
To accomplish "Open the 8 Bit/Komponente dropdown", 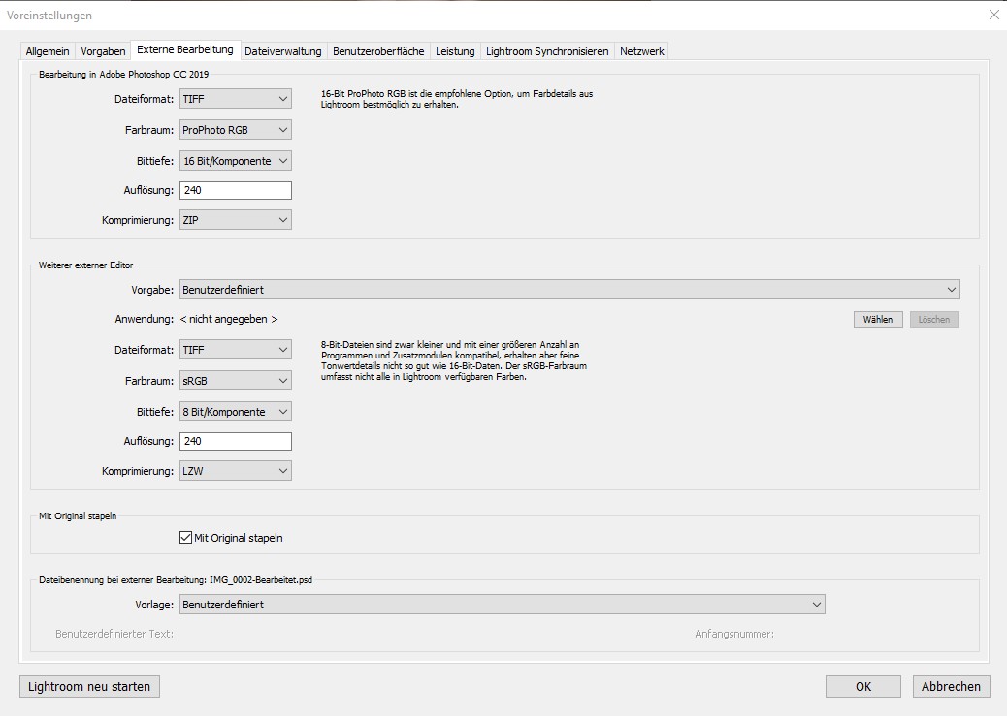I will tap(236, 412).
